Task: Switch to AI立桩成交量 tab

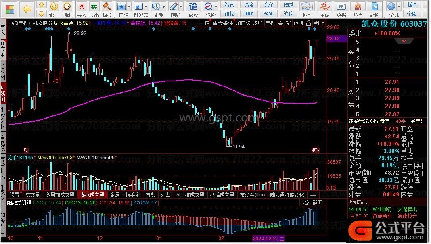Action: [x=190, y=195]
